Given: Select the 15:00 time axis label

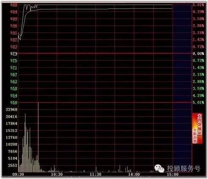Looking at the screenshot, I should tap(173, 174).
